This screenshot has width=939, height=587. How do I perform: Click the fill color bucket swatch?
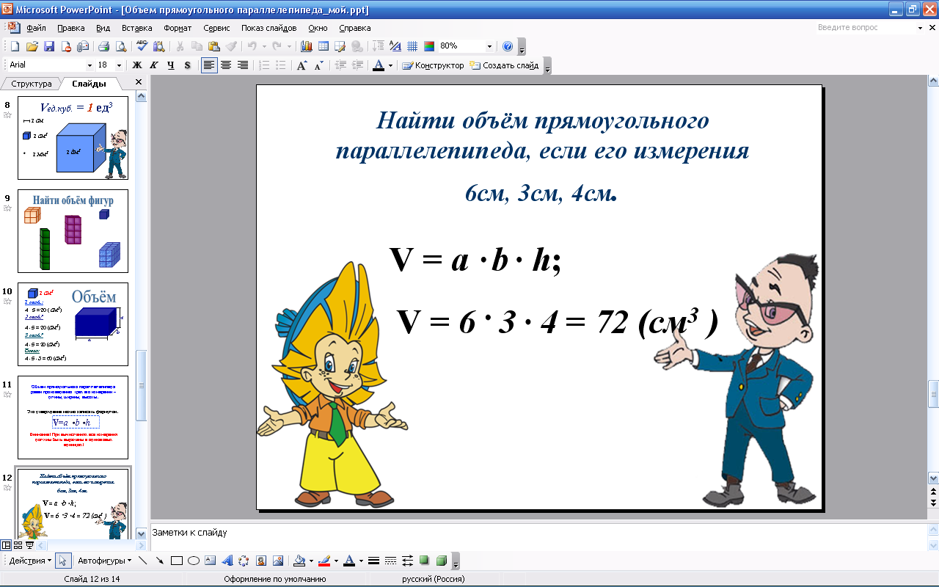pos(299,561)
